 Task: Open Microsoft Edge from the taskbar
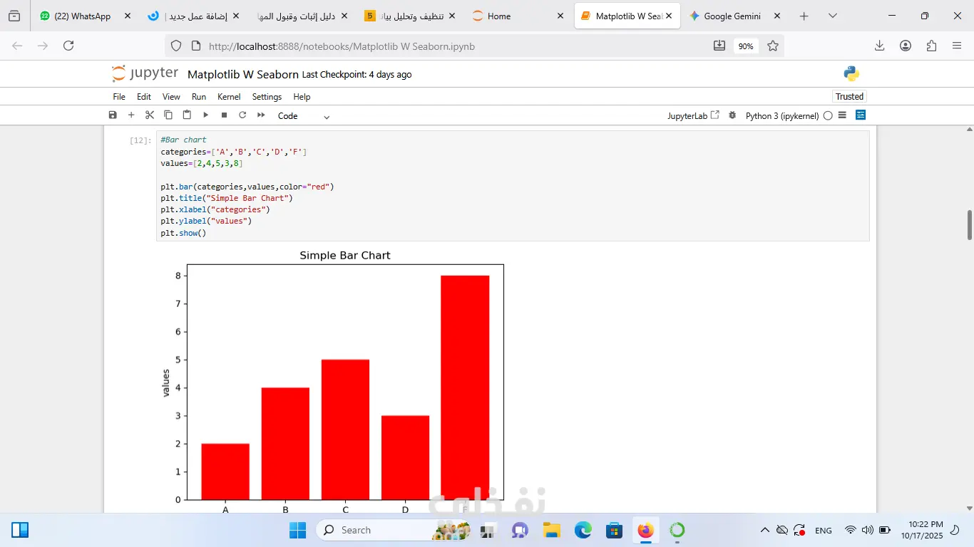point(583,530)
